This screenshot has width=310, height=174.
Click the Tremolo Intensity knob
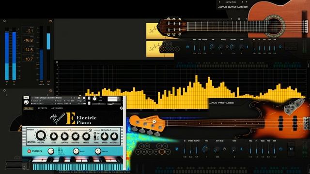[x=114, y=136]
